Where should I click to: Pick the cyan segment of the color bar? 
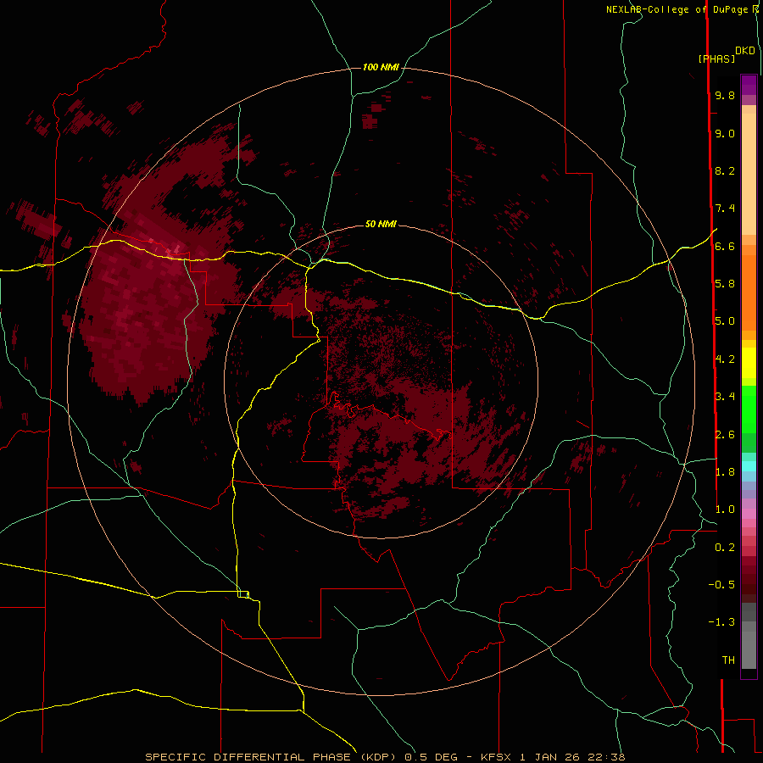[749, 466]
